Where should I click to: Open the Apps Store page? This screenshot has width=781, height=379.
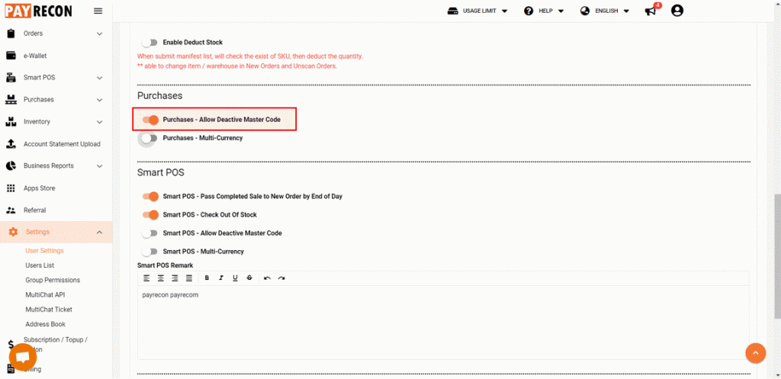tap(40, 188)
